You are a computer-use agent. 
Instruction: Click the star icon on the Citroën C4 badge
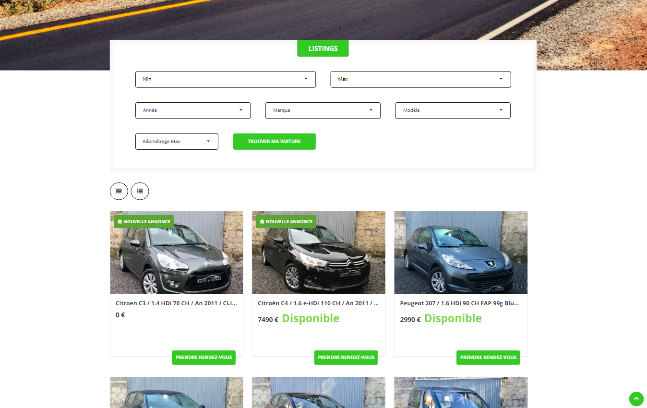coord(262,222)
